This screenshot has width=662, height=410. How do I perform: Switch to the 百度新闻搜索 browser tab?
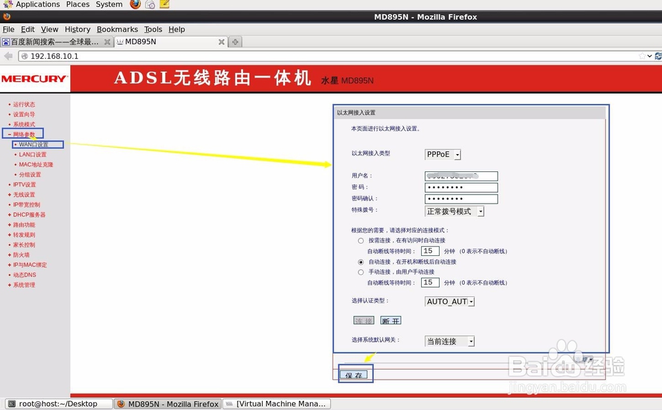(x=53, y=41)
